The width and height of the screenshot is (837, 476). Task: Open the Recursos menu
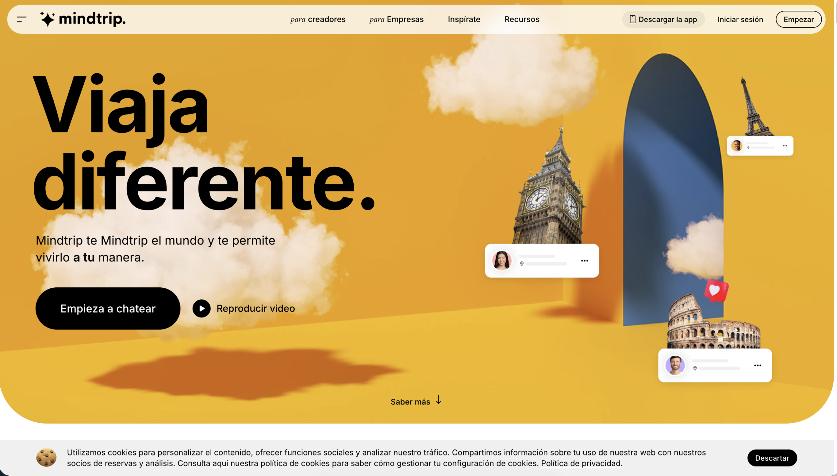pos(522,19)
